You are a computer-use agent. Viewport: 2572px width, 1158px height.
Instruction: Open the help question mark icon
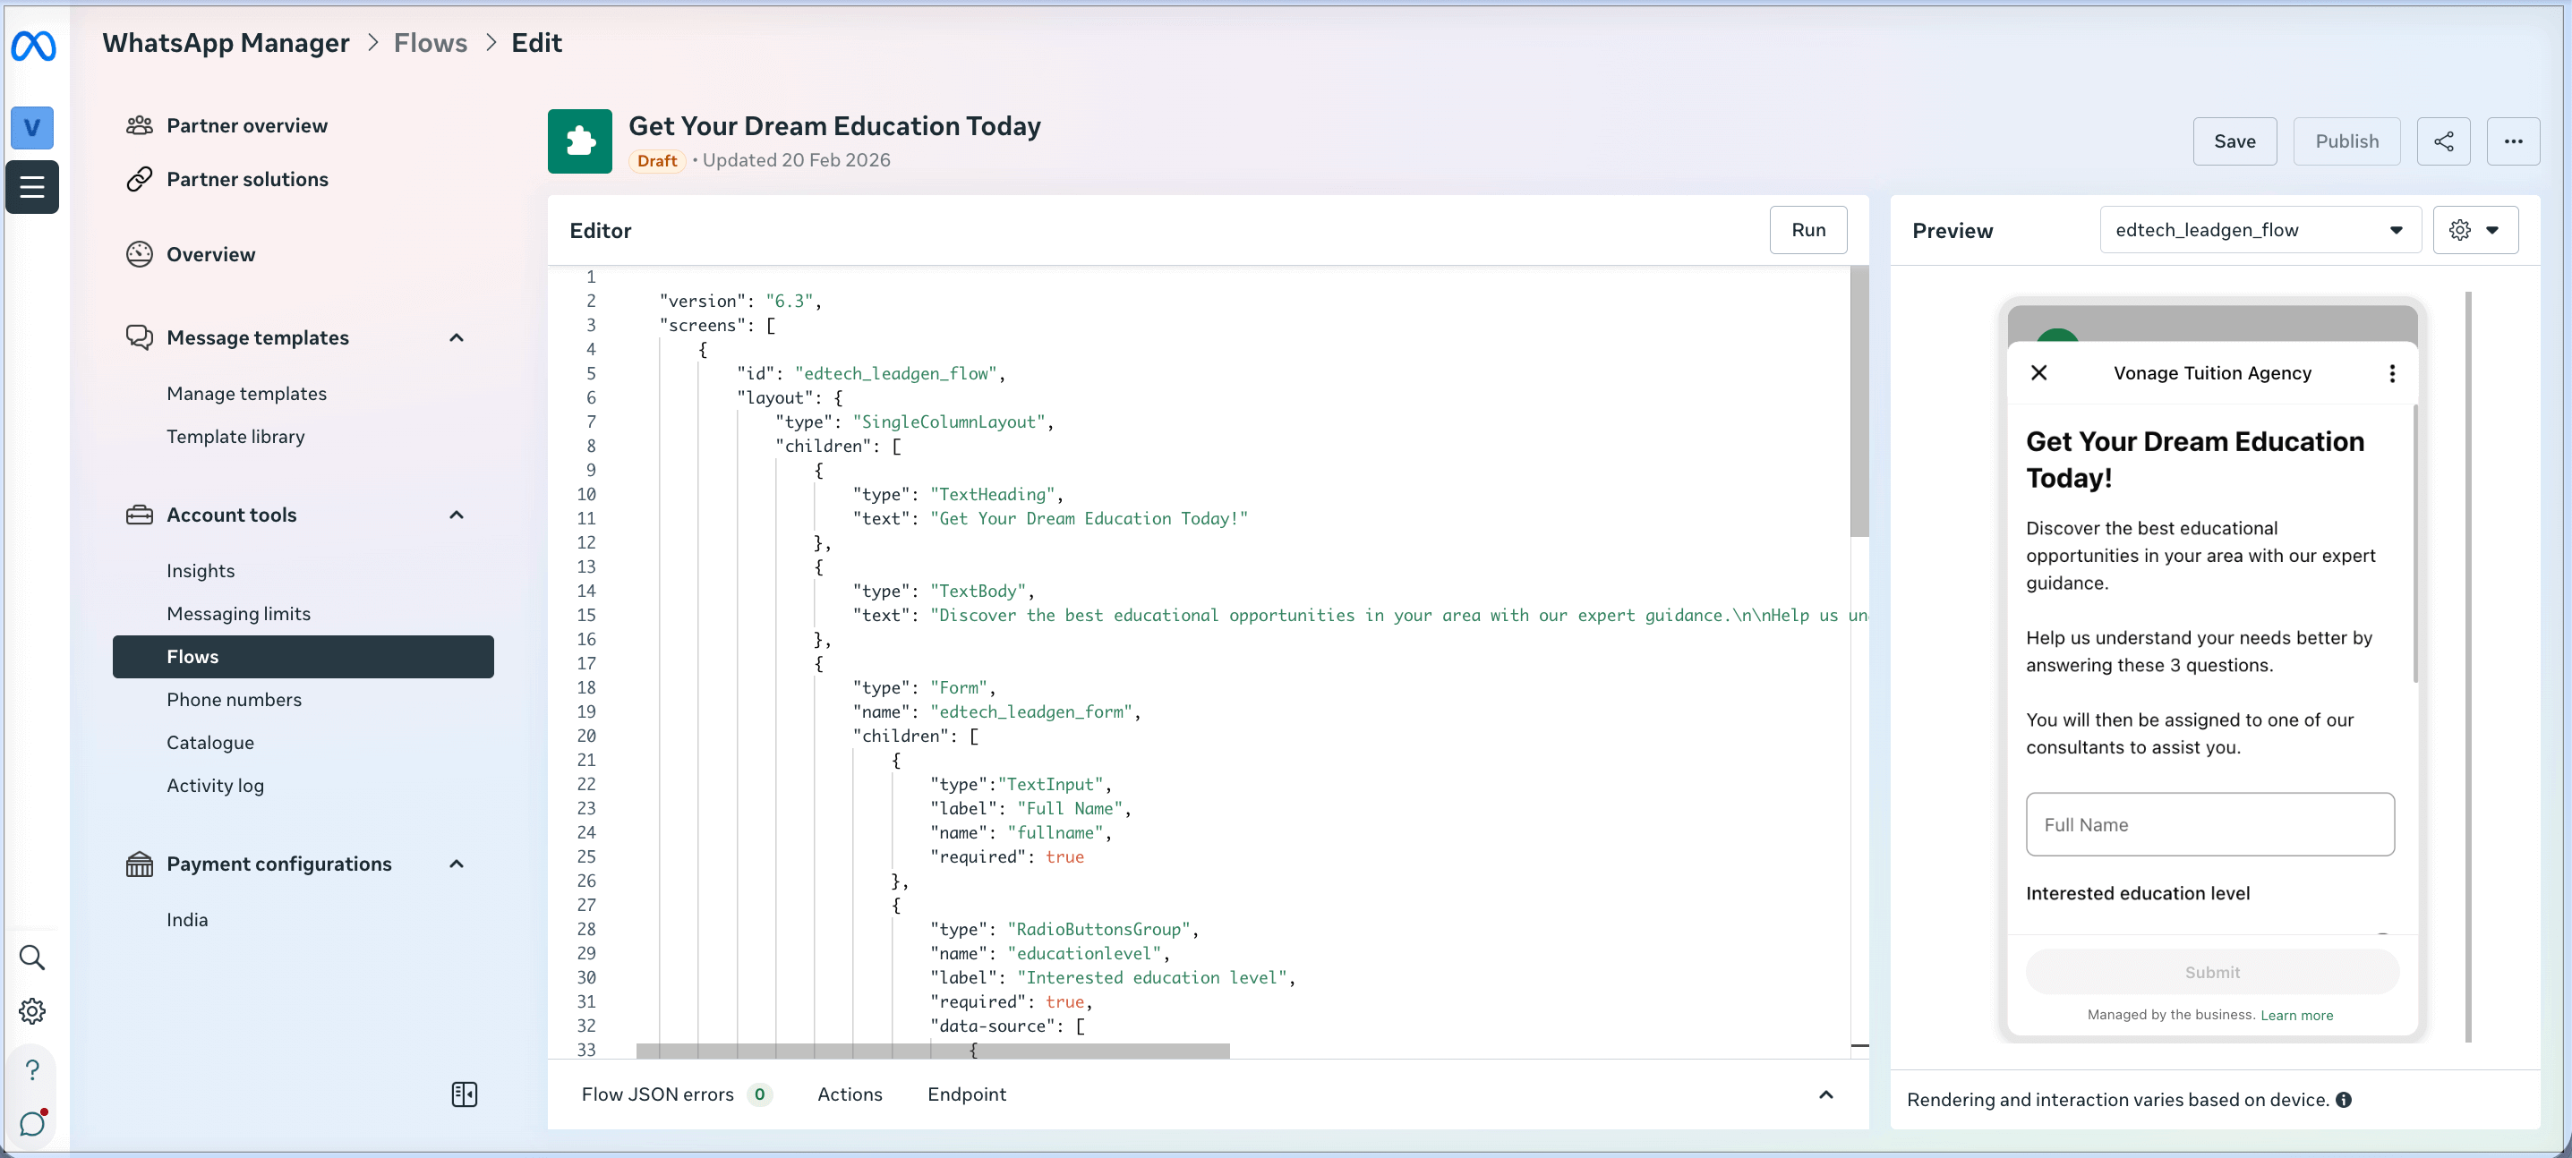(x=32, y=1069)
